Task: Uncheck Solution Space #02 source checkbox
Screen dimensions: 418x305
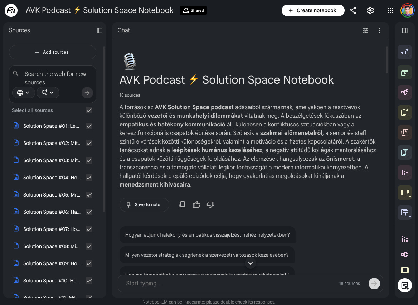Action: (89, 143)
